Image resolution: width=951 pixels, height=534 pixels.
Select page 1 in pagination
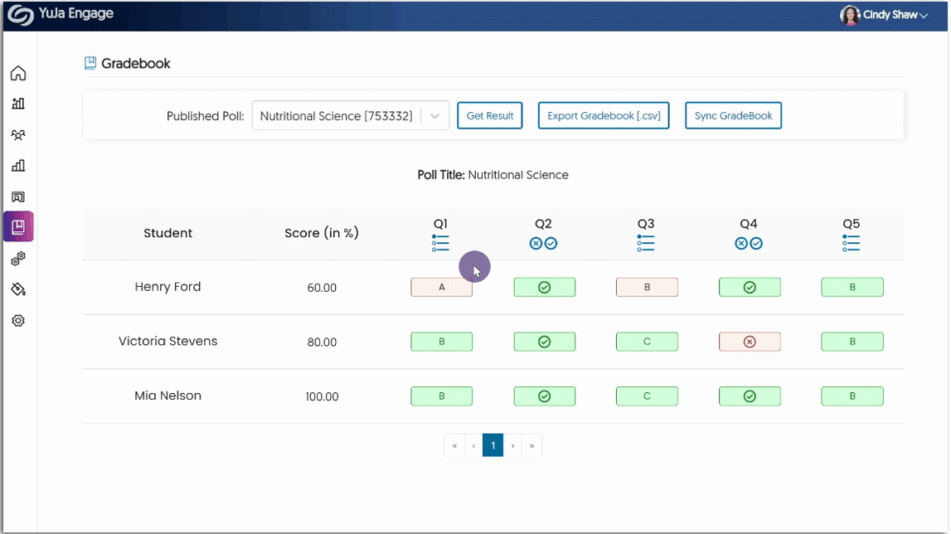click(493, 444)
